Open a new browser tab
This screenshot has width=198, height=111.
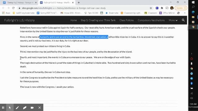(x=79, y=2)
